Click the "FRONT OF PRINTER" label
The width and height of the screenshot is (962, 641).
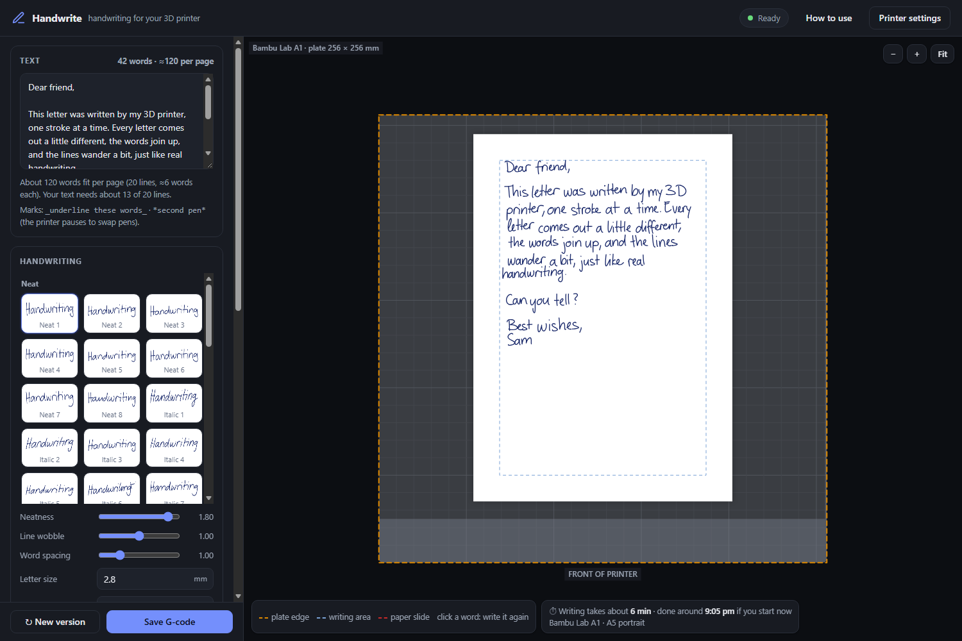click(x=603, y=574)
